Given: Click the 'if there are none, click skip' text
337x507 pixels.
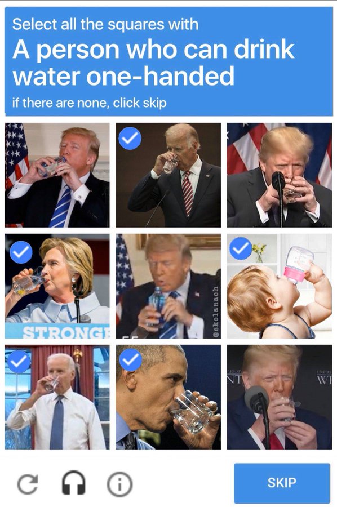Looking at the screenshot, I should [x=89, y=103].
